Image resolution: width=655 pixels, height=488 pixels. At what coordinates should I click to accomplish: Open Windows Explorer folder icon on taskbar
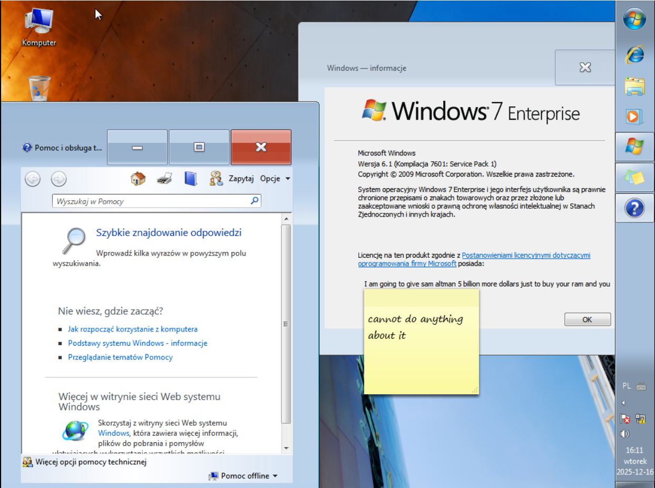[634, 85]
